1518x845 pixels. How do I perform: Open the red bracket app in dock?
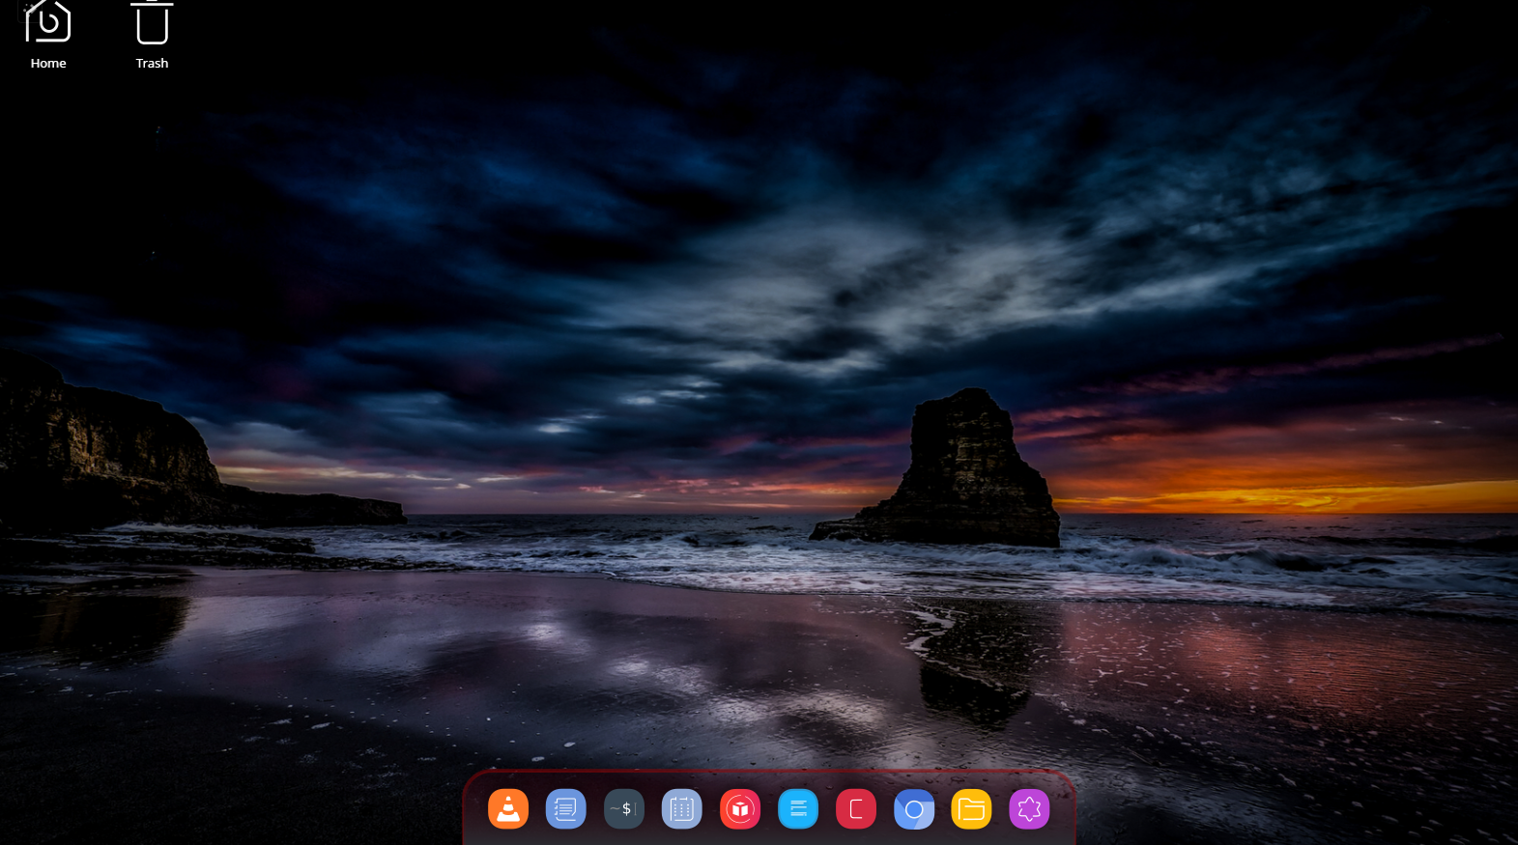(x=856, y=809)
